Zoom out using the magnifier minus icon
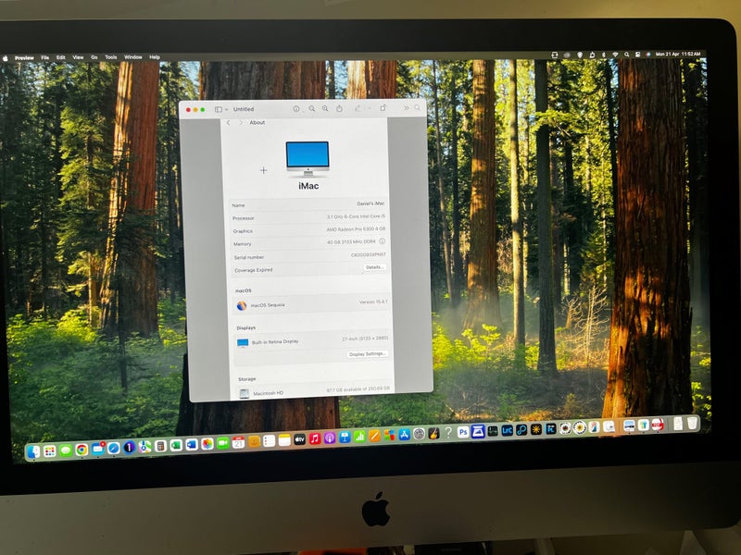This screenshot has width=741, height=555. coord(312,108)
